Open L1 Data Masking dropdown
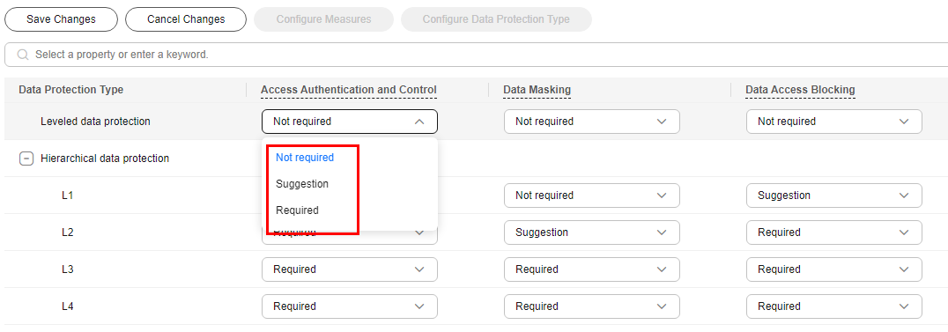This screenshot has height=332, width=948. [591, 196]
